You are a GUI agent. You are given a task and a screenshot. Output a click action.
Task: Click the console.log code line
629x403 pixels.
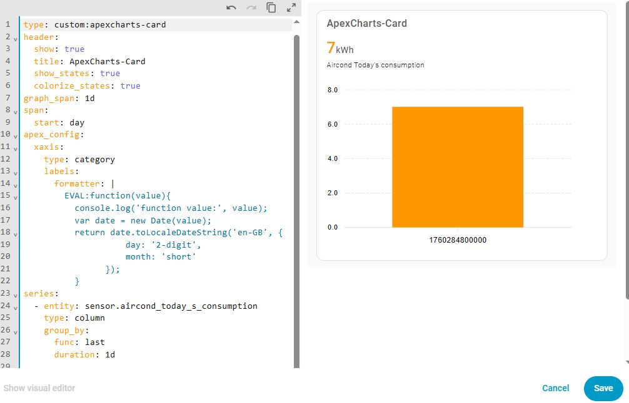(171, 208)
